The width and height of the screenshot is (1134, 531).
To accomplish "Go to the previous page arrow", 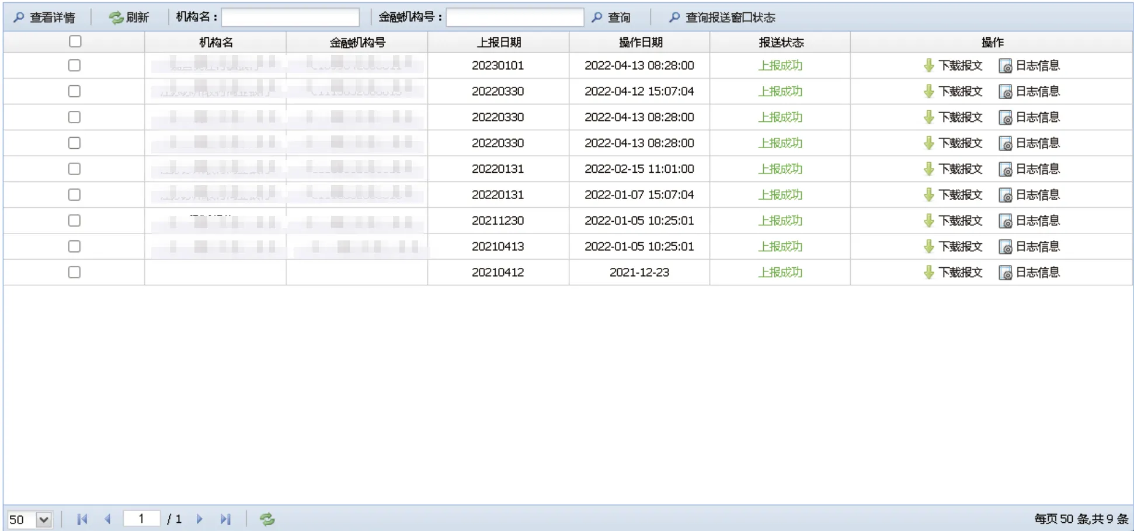I will 107,519.
